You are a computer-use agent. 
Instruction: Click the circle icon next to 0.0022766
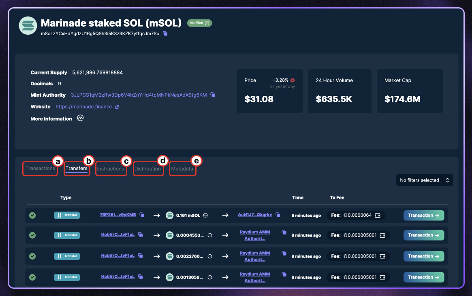point(210,256)
